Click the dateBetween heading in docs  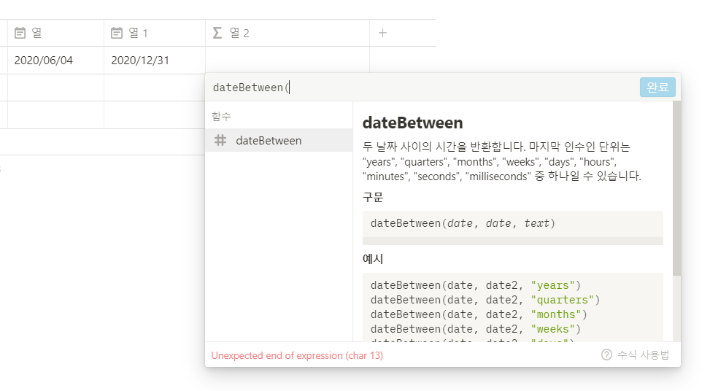click(x=412, y=123)
